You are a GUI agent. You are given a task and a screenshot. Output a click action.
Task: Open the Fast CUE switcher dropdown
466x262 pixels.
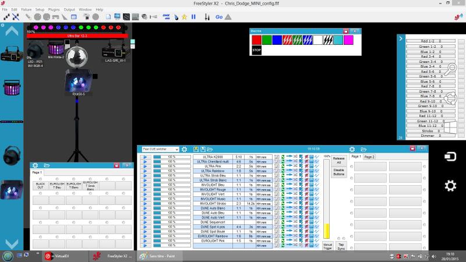(x=160, y=149)
